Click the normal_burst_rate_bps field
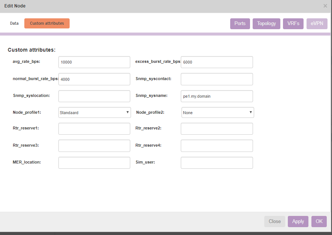332x235 pixels. click(x=94, y=79)
